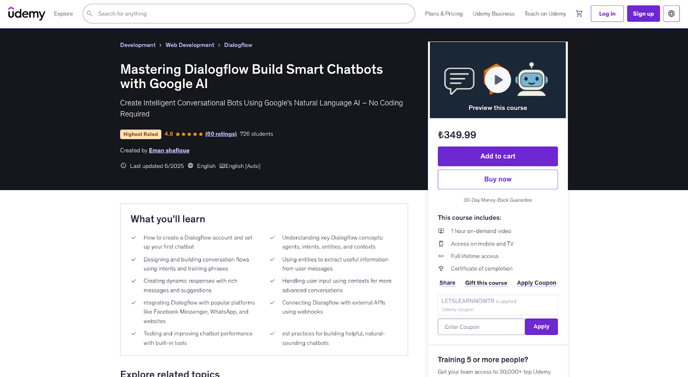Click the Highest Rated badge
This screenshot has height=377, width=688.
pyautogui.click(x=141, y=134)
